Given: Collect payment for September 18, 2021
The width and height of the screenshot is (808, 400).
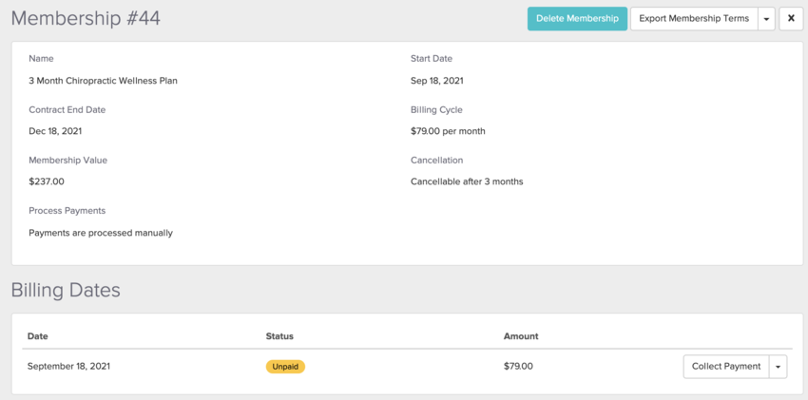Looking at the screenshot, I should pyautogui.click(x=725, y=367).
